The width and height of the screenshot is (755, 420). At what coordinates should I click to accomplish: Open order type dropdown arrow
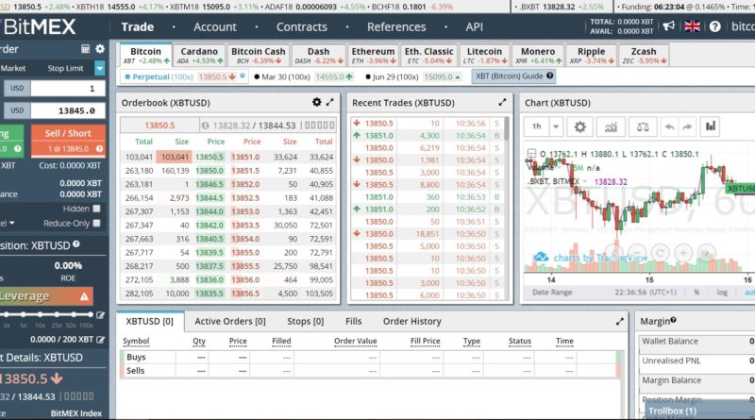coord(100,68)
